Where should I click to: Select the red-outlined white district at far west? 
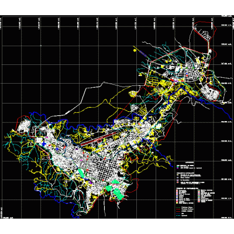tap(24, 126)
